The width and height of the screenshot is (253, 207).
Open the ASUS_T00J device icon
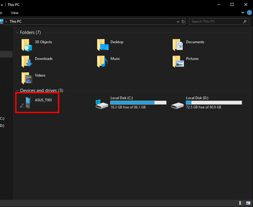point(26,103)
